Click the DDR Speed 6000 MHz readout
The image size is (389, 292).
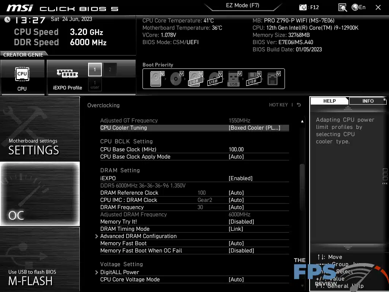click(60, 42)
